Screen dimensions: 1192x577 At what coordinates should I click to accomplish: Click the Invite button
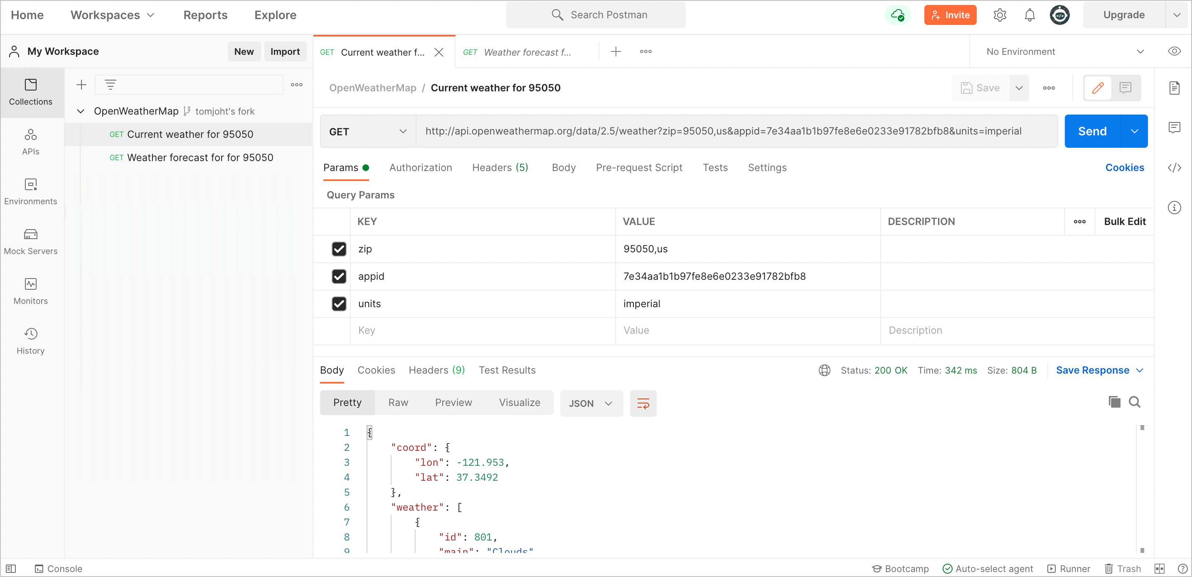click(x=950, y=15)
